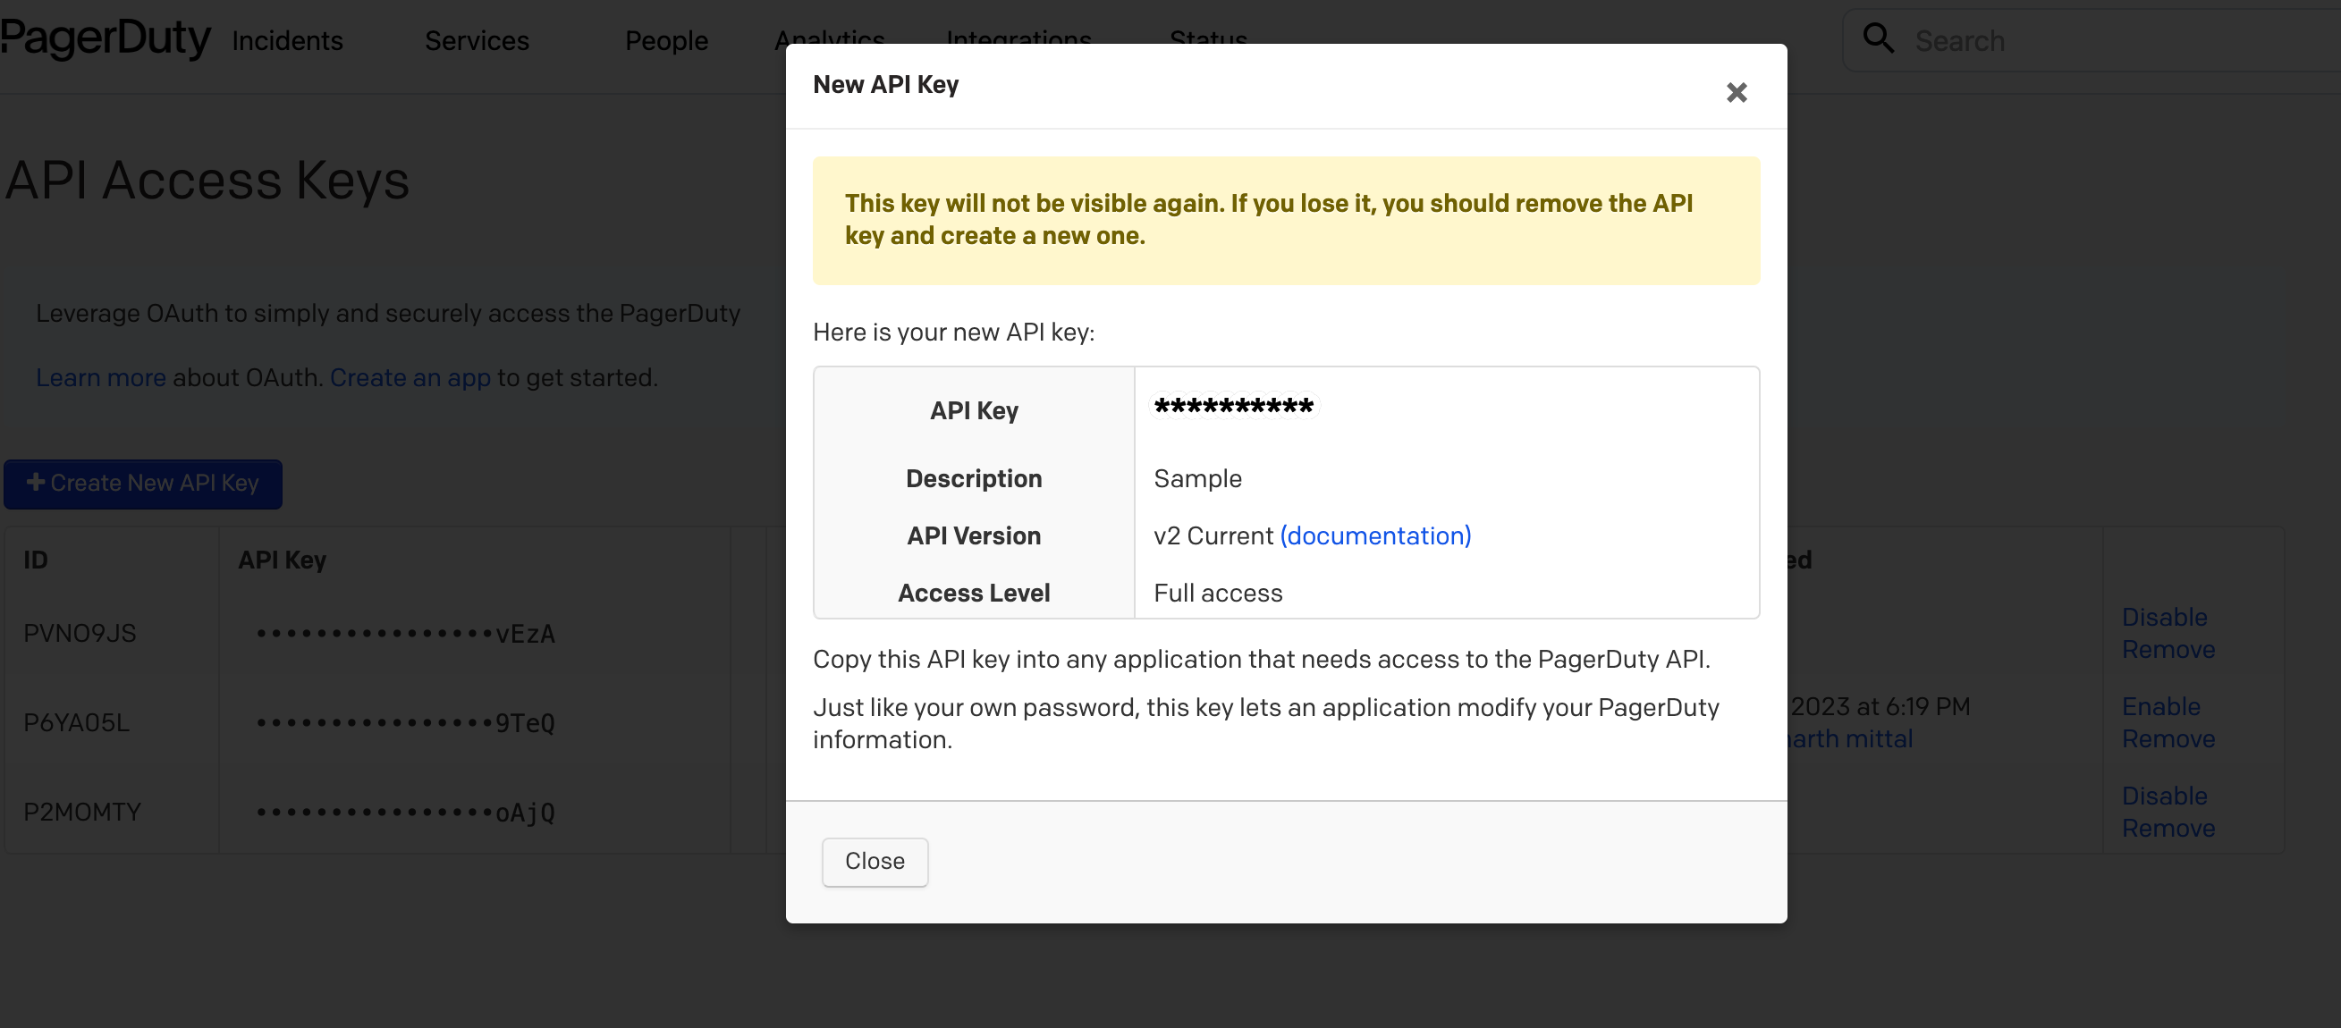Click the PVNO9JS key ID cell

point(80,633)
